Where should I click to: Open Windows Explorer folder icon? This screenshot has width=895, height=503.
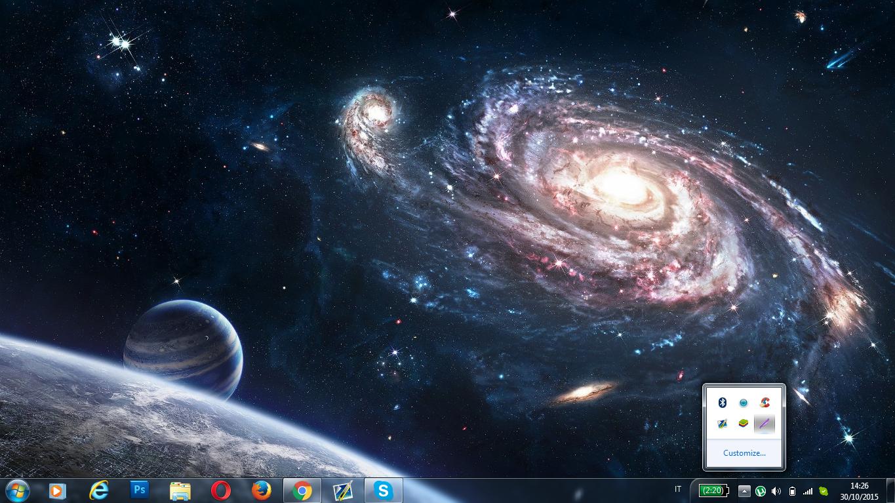tap(180, 491)
